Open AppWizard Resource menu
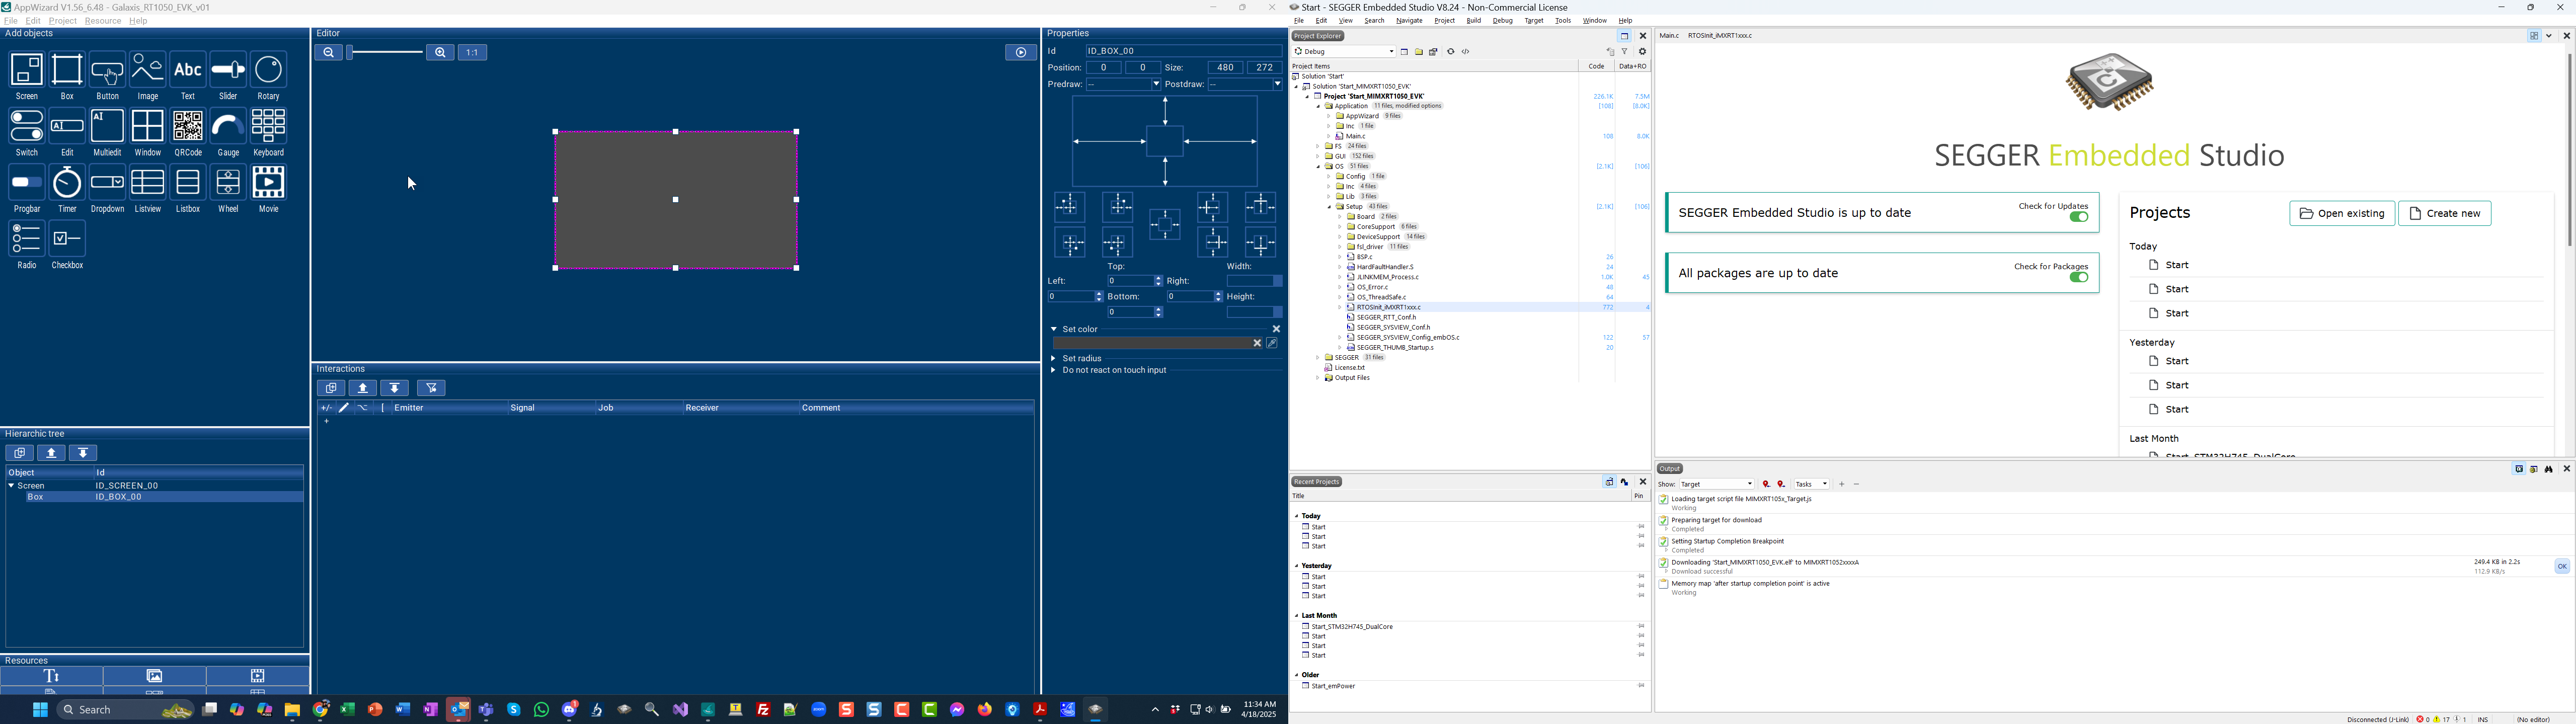This screenshot has height=724, width=2576. [x=103, y=21]
